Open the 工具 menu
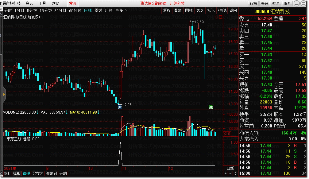The height and width of the screenshot is (179, 309). (x=42, y=4)
